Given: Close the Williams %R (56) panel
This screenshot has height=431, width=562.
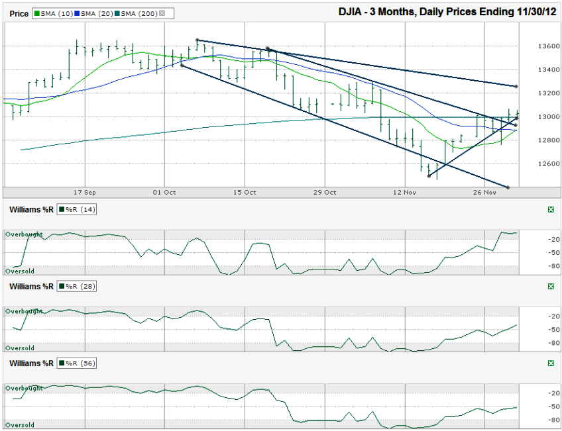Looking at the screenshot, I should click(551, 363).
